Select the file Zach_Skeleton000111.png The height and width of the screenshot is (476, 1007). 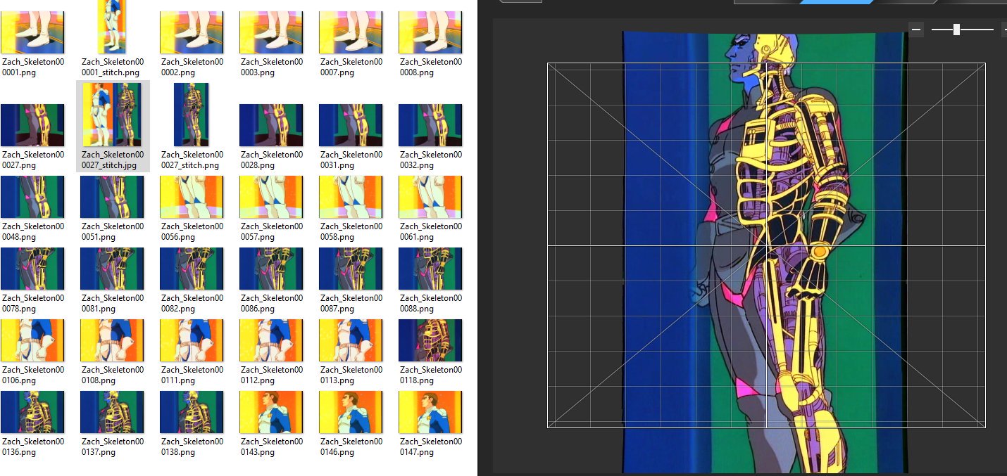192,352
